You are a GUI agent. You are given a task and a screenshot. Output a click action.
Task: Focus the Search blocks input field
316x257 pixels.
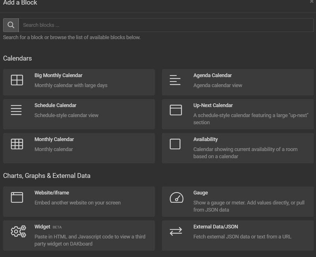pos(166,25)
